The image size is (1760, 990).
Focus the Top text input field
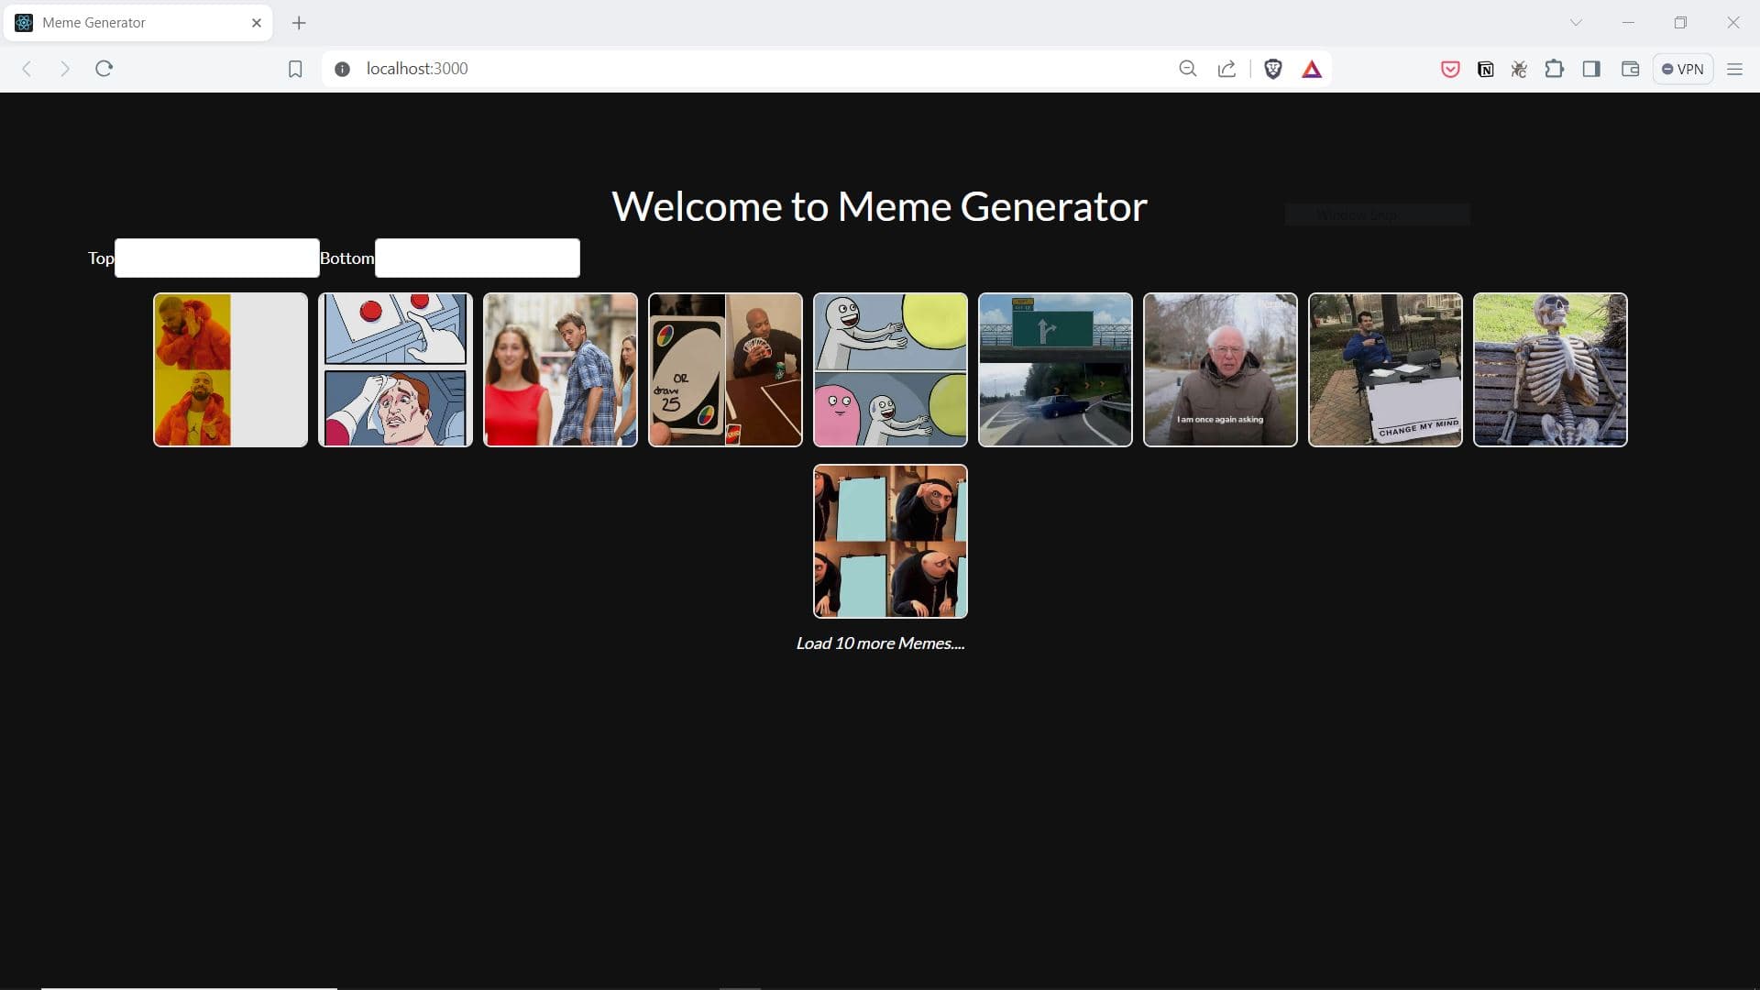pos(217,258)
